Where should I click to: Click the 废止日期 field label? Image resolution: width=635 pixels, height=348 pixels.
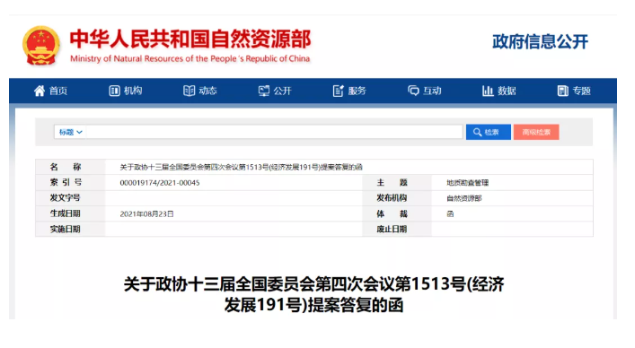(392, 230)
